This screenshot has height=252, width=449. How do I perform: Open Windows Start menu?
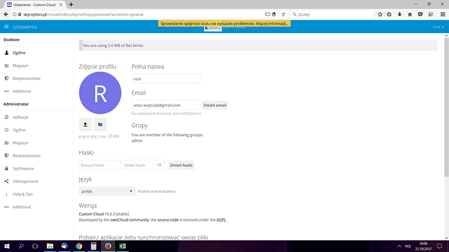(x=7, y=246)
